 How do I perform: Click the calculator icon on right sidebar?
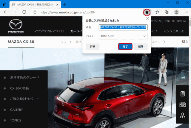point(182,94)
